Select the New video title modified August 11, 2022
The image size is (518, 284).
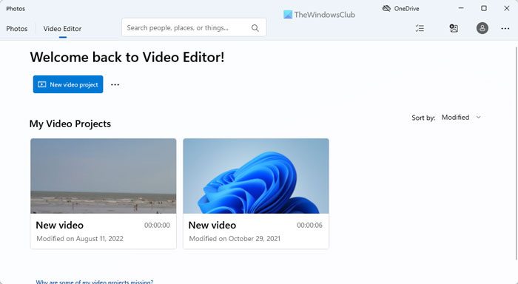(59, 226)
